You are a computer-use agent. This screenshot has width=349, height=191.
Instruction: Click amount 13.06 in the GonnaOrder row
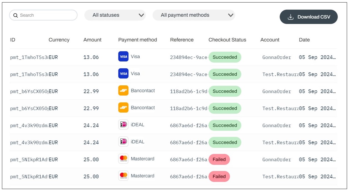coord(91,57)
